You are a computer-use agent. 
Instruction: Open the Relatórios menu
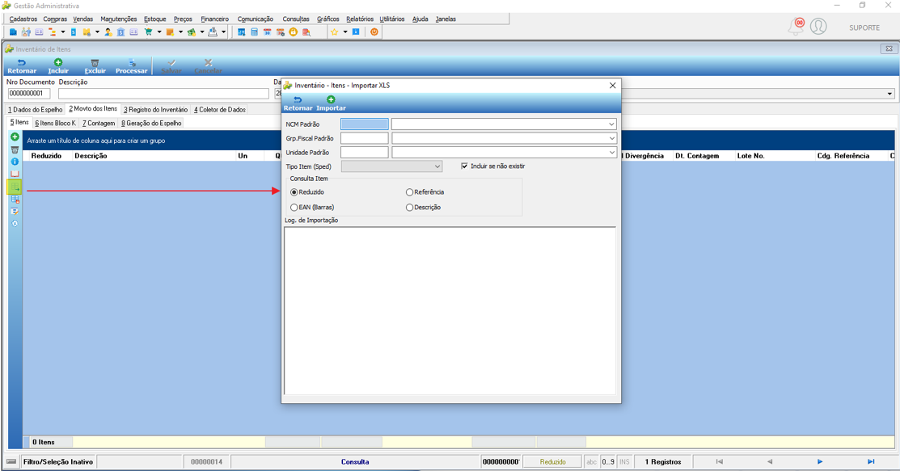360,19
